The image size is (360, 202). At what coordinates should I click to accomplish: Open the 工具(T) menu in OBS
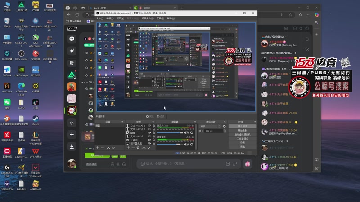(160, 18)
